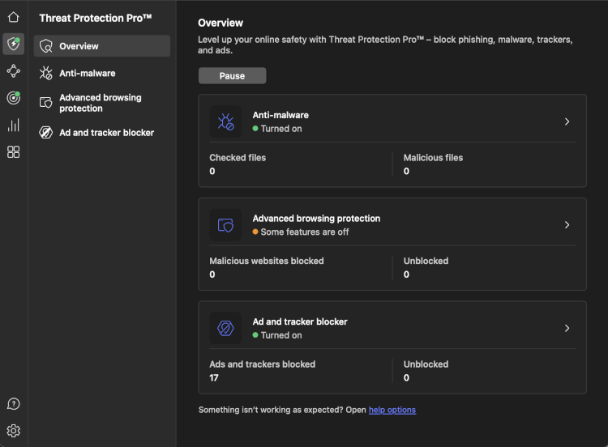Click the Anti-malware card title
The width and height of the screenshot is (608, 447).
pyautogui.click(x=280, y=115)
